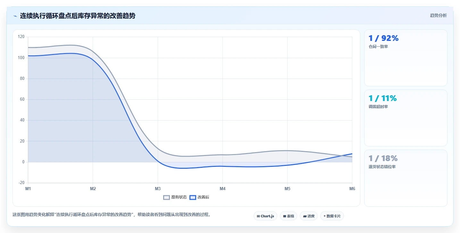The height and width of the screenshot is (233, 460).
Task: Open the 仓间一致率 1 / 92% card
Action: pos(406,58)
